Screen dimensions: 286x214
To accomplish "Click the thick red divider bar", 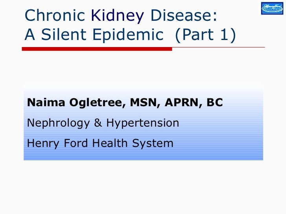I will (97, 49).
